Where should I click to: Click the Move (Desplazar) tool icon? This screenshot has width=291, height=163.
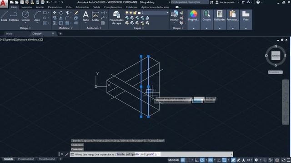pyautogui.click(x=55, y=13)
